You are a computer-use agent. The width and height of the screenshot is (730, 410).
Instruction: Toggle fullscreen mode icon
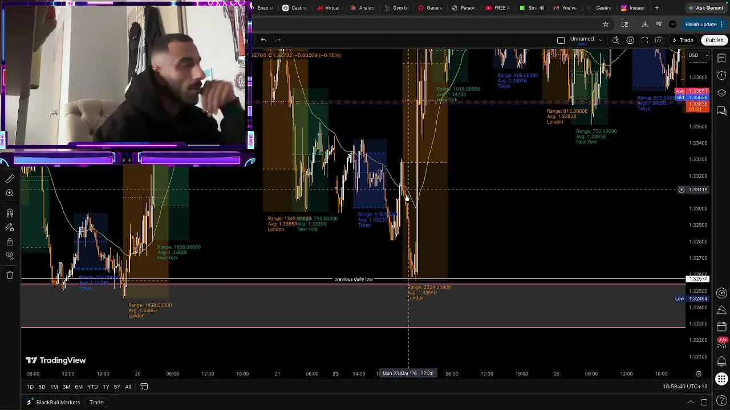pyautogui.click(x=645, y=40)
